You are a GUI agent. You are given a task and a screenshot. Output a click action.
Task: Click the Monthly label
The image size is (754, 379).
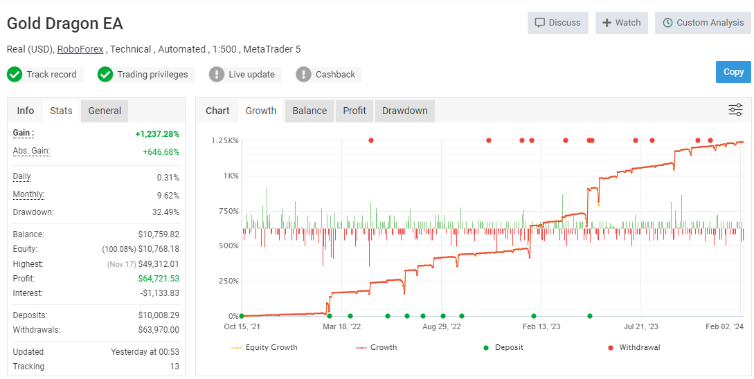[28, 194]
